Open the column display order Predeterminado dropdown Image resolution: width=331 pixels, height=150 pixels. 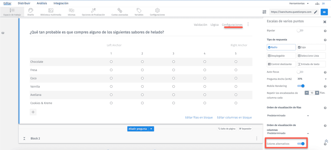[288, 133]
